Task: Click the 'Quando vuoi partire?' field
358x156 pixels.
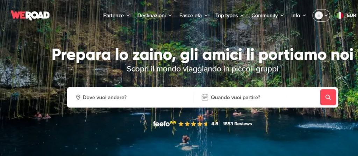Action: (x=257, y=97)
